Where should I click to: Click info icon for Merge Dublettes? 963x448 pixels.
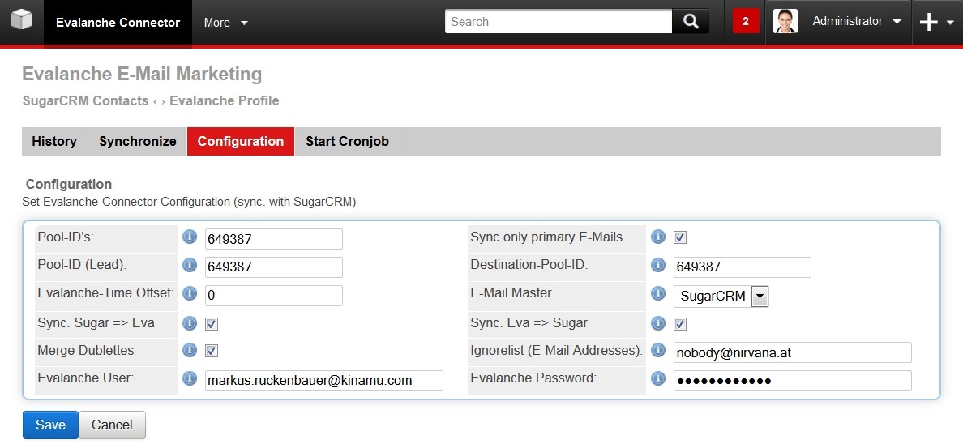click(190, 350)
